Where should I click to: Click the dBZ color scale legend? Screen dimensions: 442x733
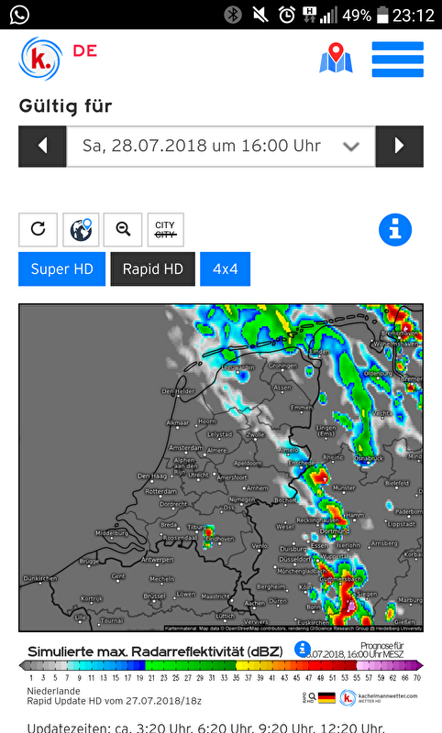pyautogui.click(x=221, y=665)
